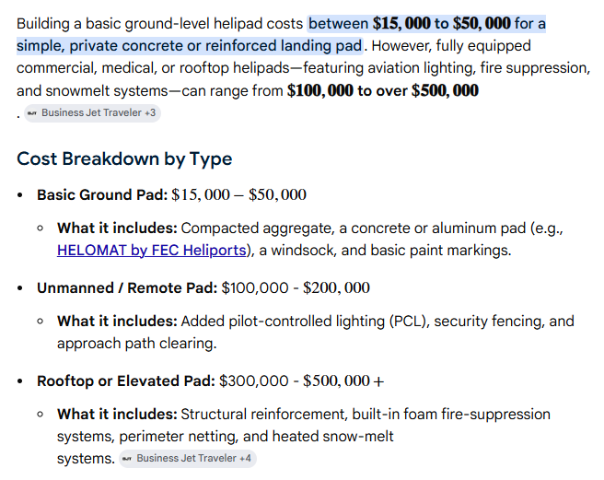Click the Unmanned / Remote Pad label

[x=127, y=288]
